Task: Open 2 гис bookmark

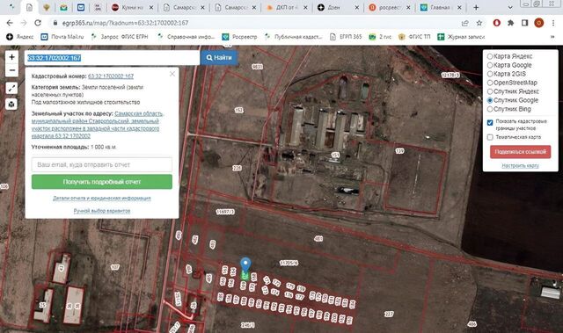Action: [380, 37]
